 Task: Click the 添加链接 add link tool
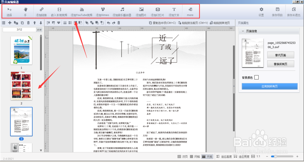click(41, 12)
